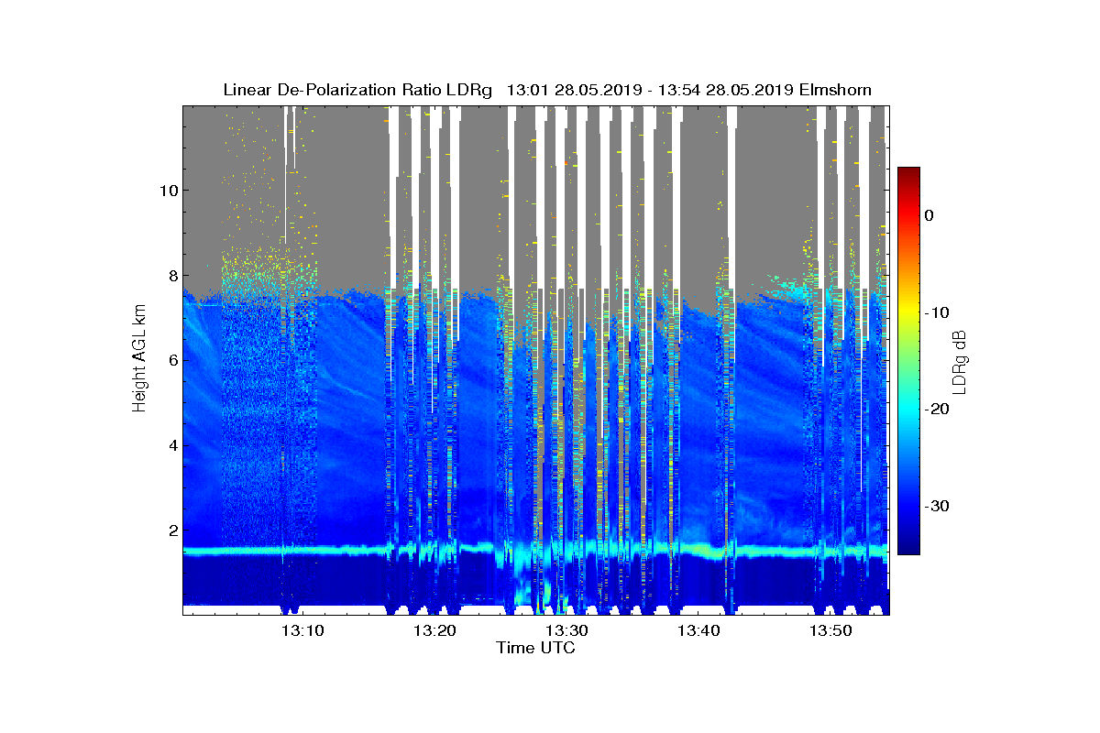The image size is (1100, 733).
Task: Click the "Elmshorn" location in the title
Action: [834, 90]
